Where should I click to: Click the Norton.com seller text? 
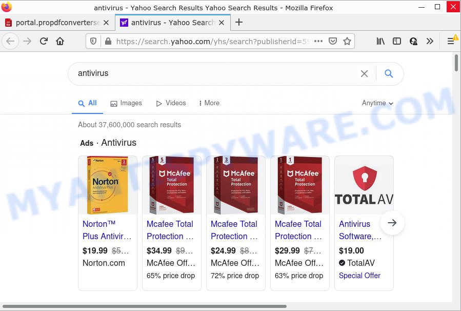coord(104,263)
